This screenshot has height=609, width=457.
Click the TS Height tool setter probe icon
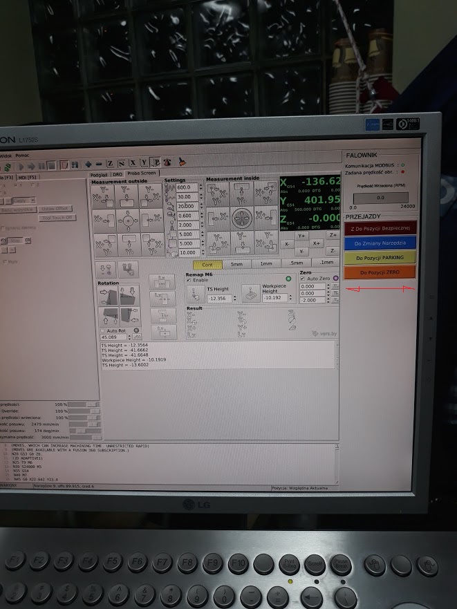click(196, 294)
